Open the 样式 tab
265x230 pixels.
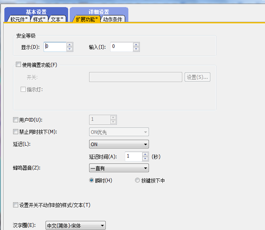click(x=40, y=19)
